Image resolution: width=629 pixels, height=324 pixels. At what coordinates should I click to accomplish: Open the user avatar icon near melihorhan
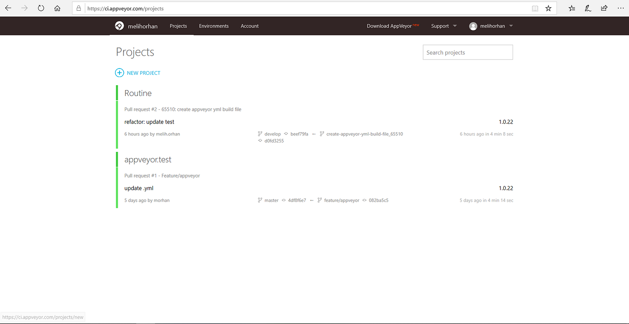coord(473,26)
